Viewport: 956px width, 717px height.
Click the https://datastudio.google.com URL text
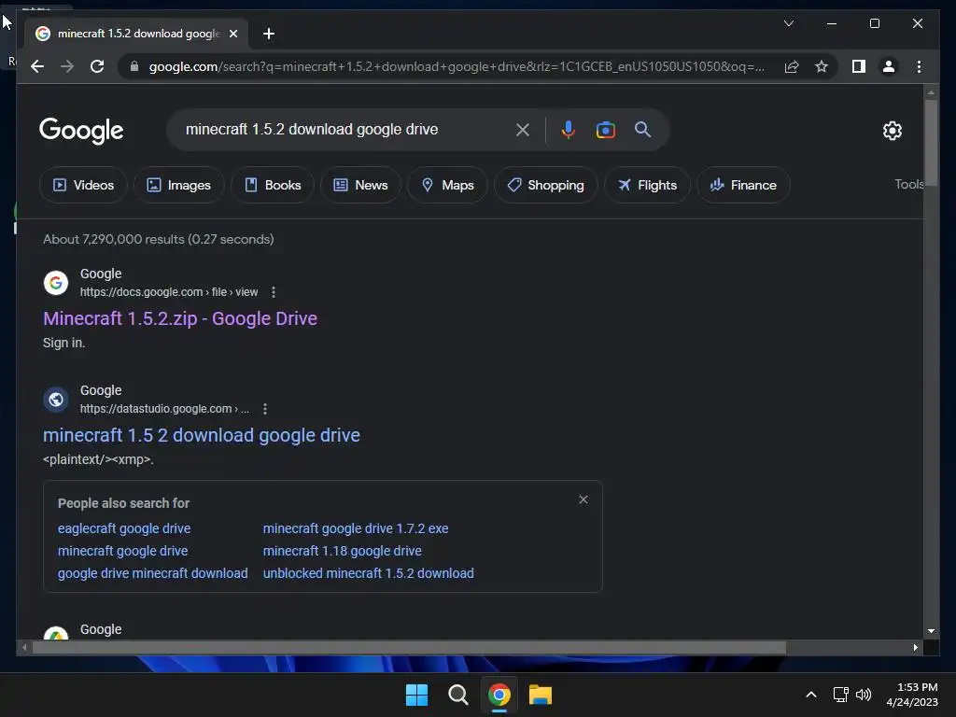[x=164, y=409]
